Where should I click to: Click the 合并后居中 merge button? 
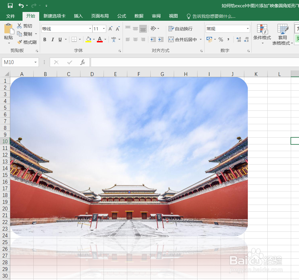[183, 39]
